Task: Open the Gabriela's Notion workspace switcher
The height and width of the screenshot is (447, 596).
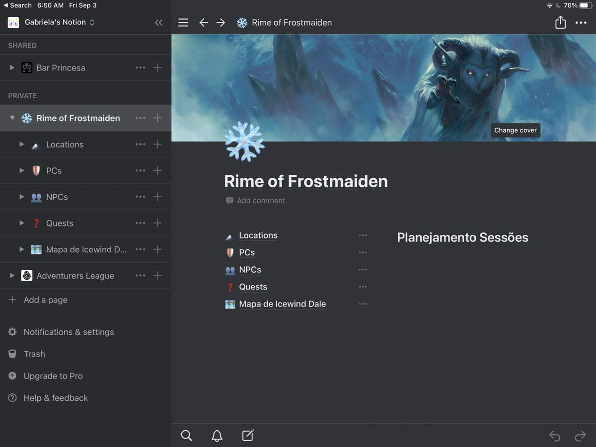Action: click(60, 22)
